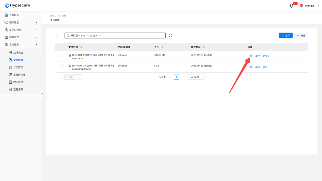Click the back arrow left of path bar

pyautogui.click(x=57, y=36)
